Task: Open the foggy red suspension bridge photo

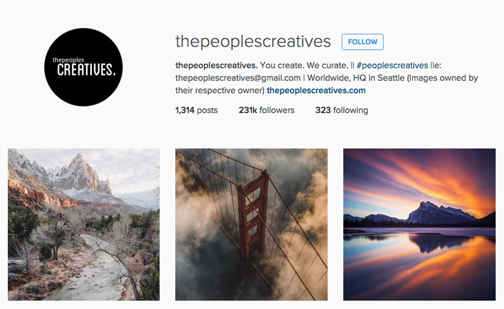Action: pyautogui.click(x=251, y=224)
